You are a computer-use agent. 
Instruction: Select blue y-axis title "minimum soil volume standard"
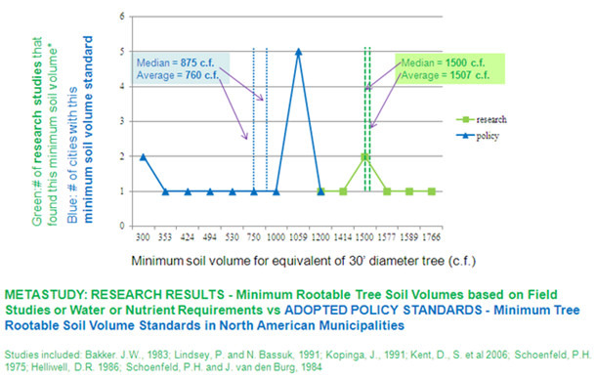pos(88,129)
